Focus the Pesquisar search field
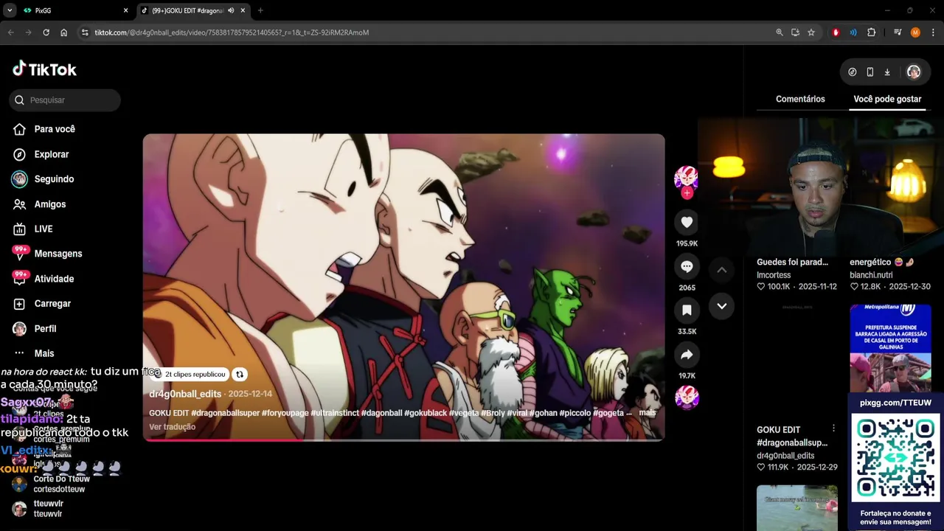 pyautogui.click(x=65, y=100)
